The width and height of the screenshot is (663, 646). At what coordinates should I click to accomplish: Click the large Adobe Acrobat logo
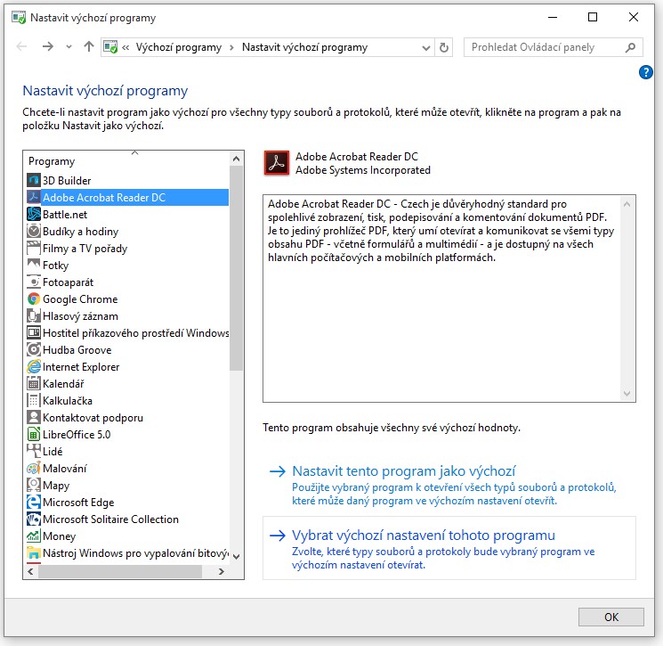[x=277, y=163]
